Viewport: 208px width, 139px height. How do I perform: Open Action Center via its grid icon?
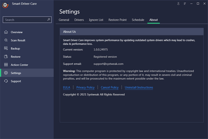tap(6, 65)
